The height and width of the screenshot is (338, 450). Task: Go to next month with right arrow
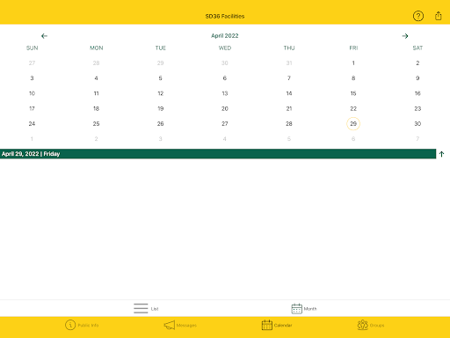[x=405, y=36]
